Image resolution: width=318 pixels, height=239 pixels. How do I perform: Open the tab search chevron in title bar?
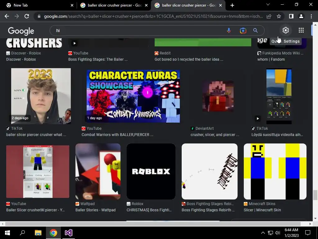click(x=268, y=4)
